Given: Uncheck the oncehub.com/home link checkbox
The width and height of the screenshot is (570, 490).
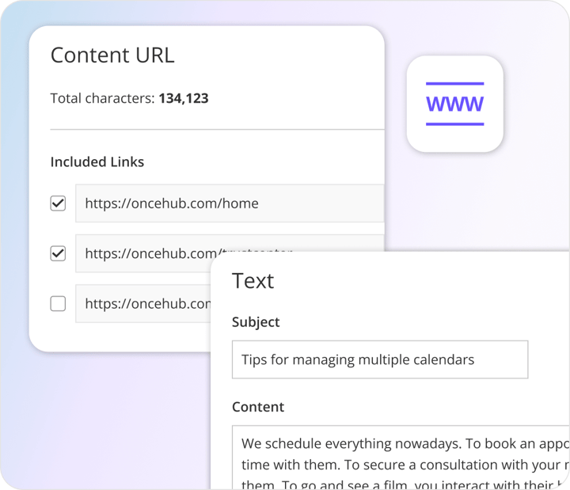Looking at the screenshot, I should [x=58, y=203].
